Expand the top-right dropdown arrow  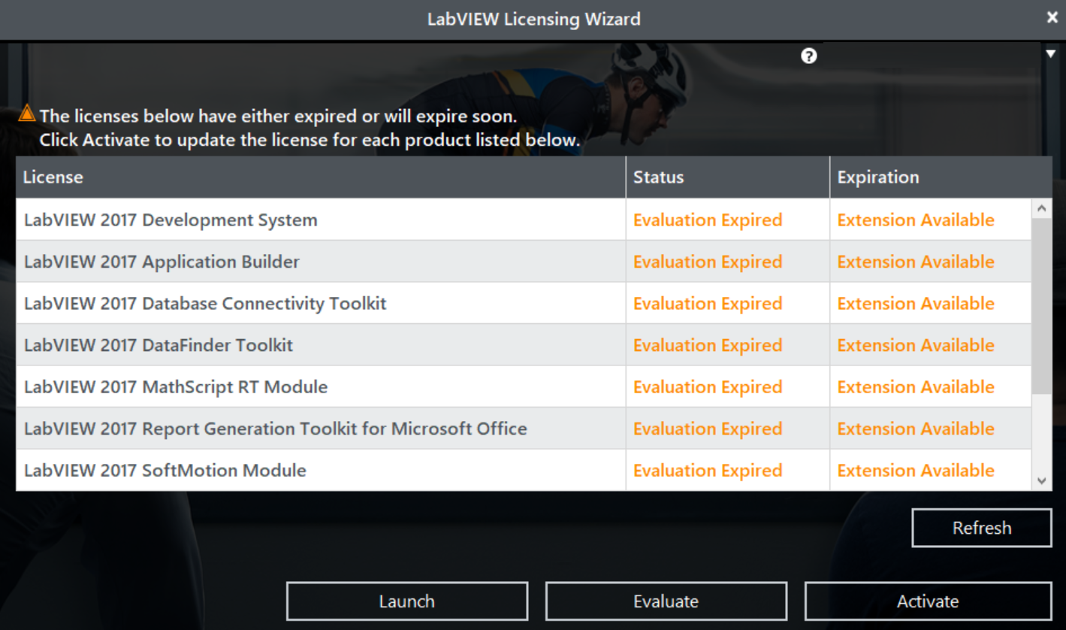pyautogui.click(x=1050, y=54)
